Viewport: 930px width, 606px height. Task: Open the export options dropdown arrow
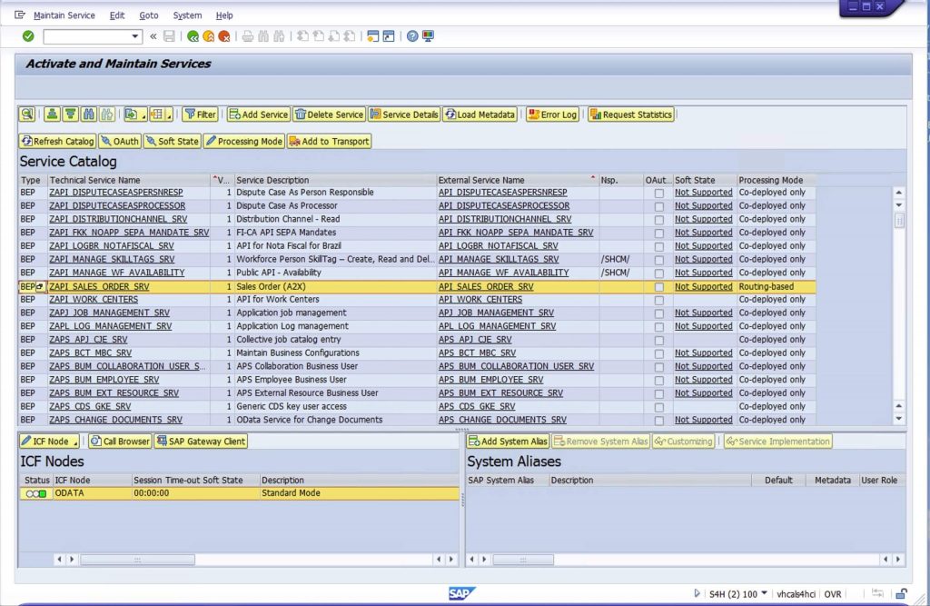click(143, 114)
